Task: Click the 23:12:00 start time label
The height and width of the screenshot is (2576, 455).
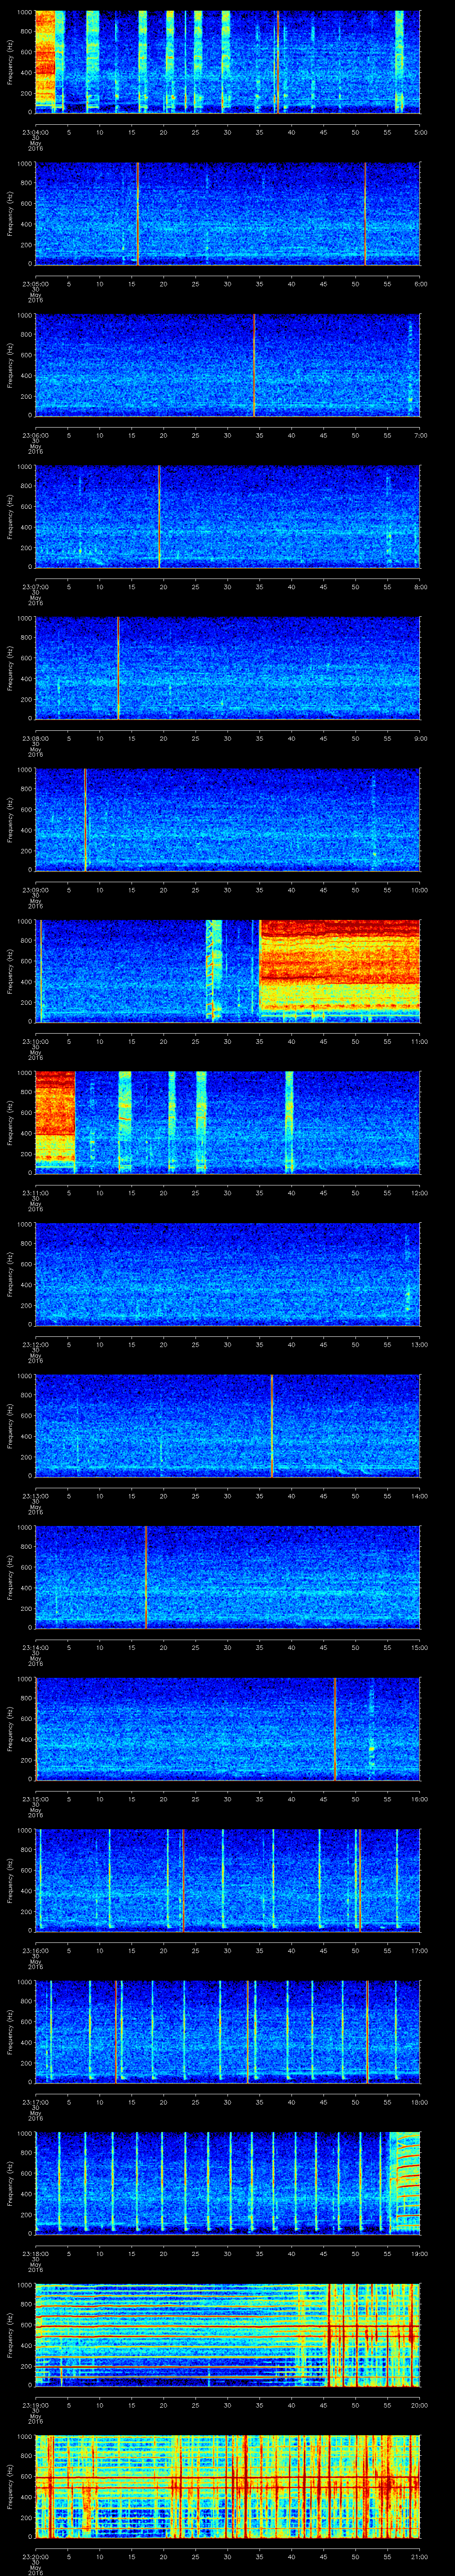Action: coord(36,1345)
